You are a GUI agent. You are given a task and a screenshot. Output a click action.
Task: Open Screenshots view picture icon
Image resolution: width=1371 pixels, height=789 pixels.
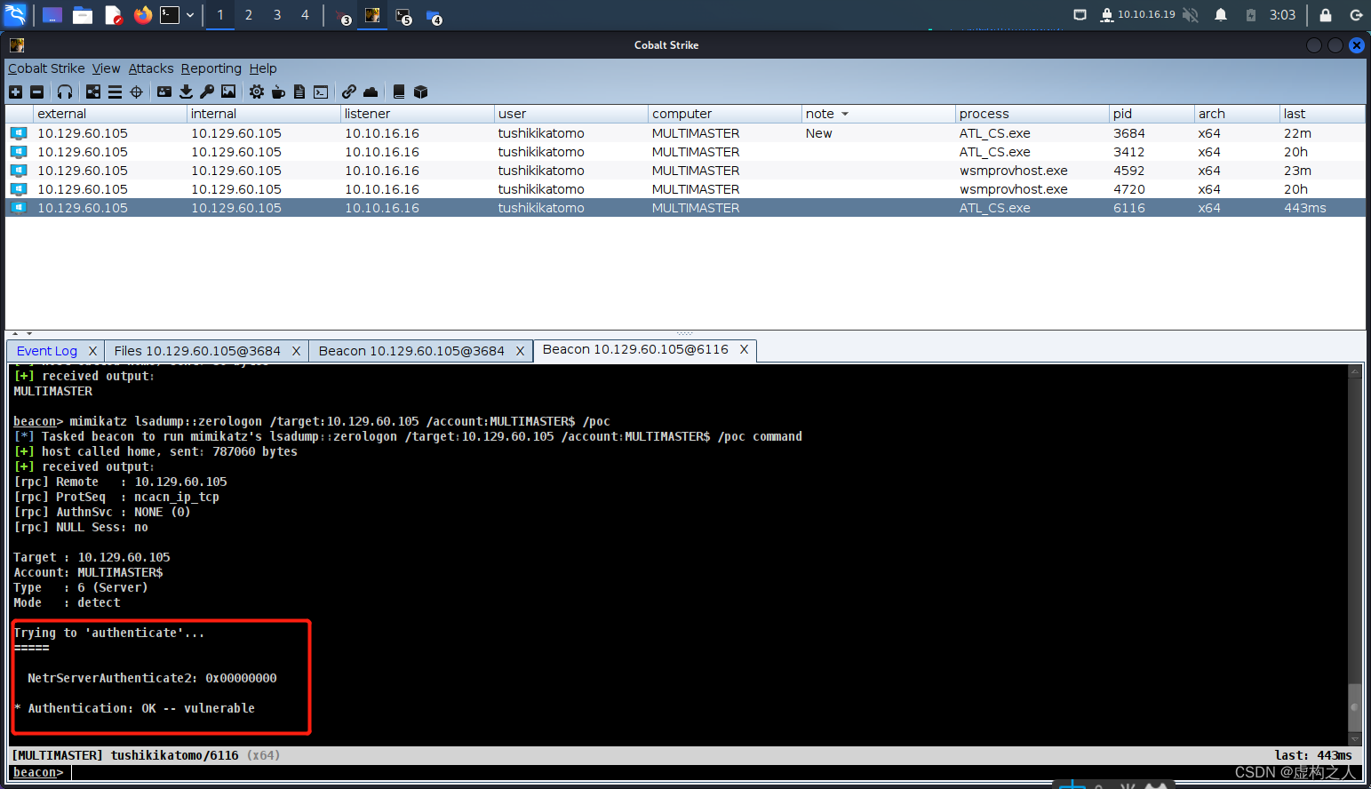pyautogui.click(x=228, y=92)
